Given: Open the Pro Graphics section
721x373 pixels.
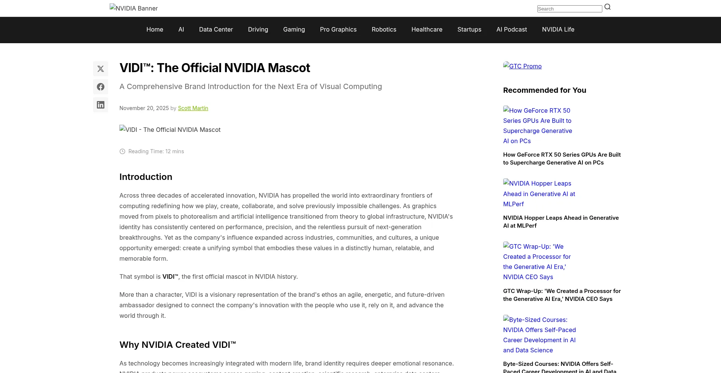Looking at the screenshot, I should coord(338,29).
